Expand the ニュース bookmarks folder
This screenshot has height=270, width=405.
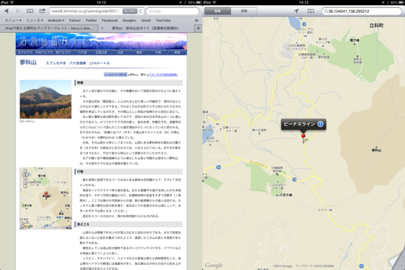pos(34,20)
